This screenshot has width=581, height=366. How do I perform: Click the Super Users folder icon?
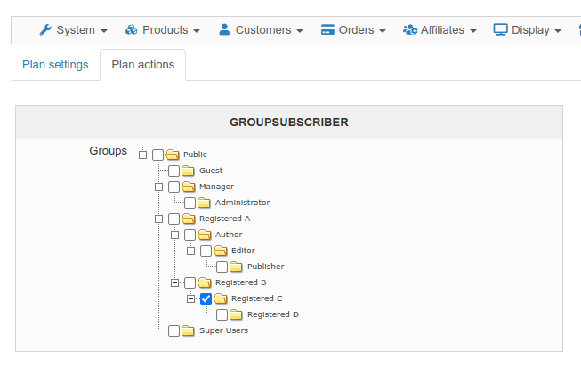pyautogui.click(x=188, y=330)
